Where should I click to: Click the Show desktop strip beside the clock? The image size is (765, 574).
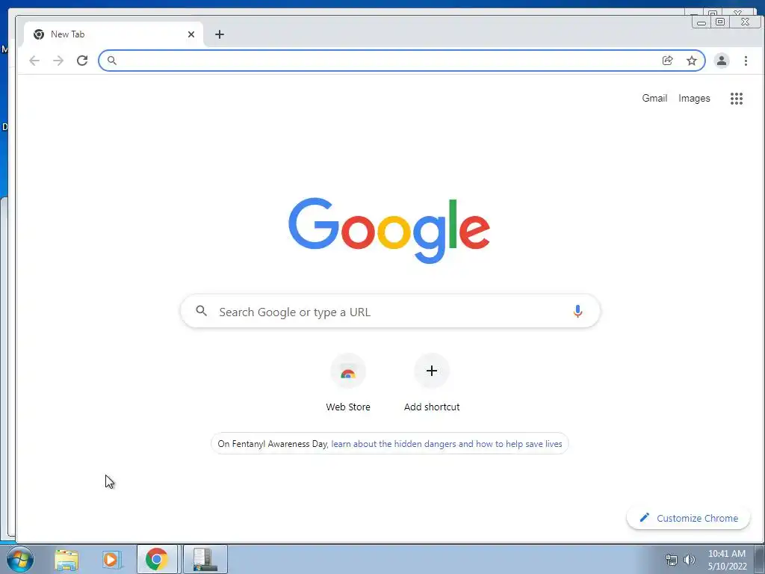760,559
